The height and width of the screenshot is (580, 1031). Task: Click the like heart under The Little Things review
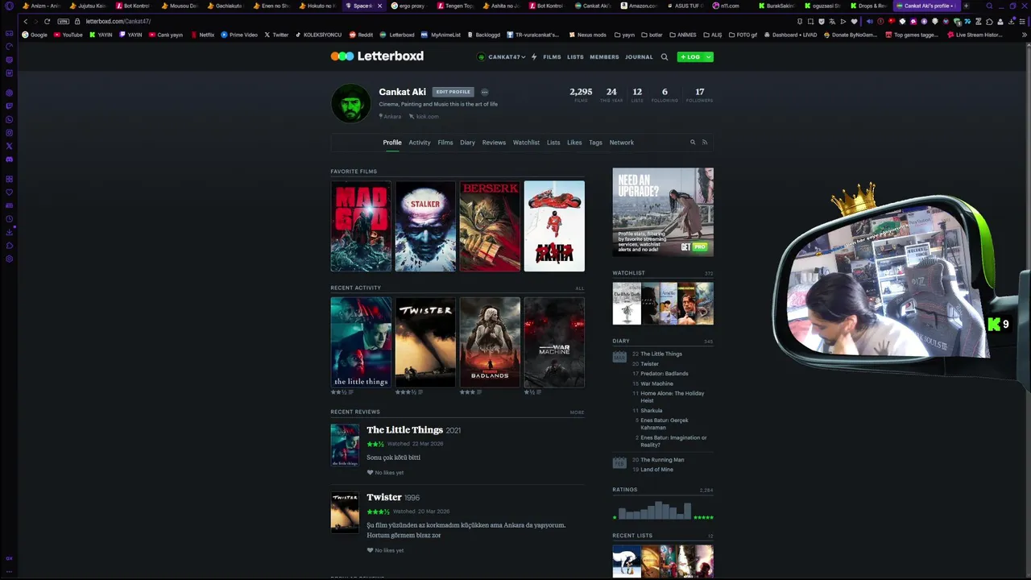coord(370,473)
